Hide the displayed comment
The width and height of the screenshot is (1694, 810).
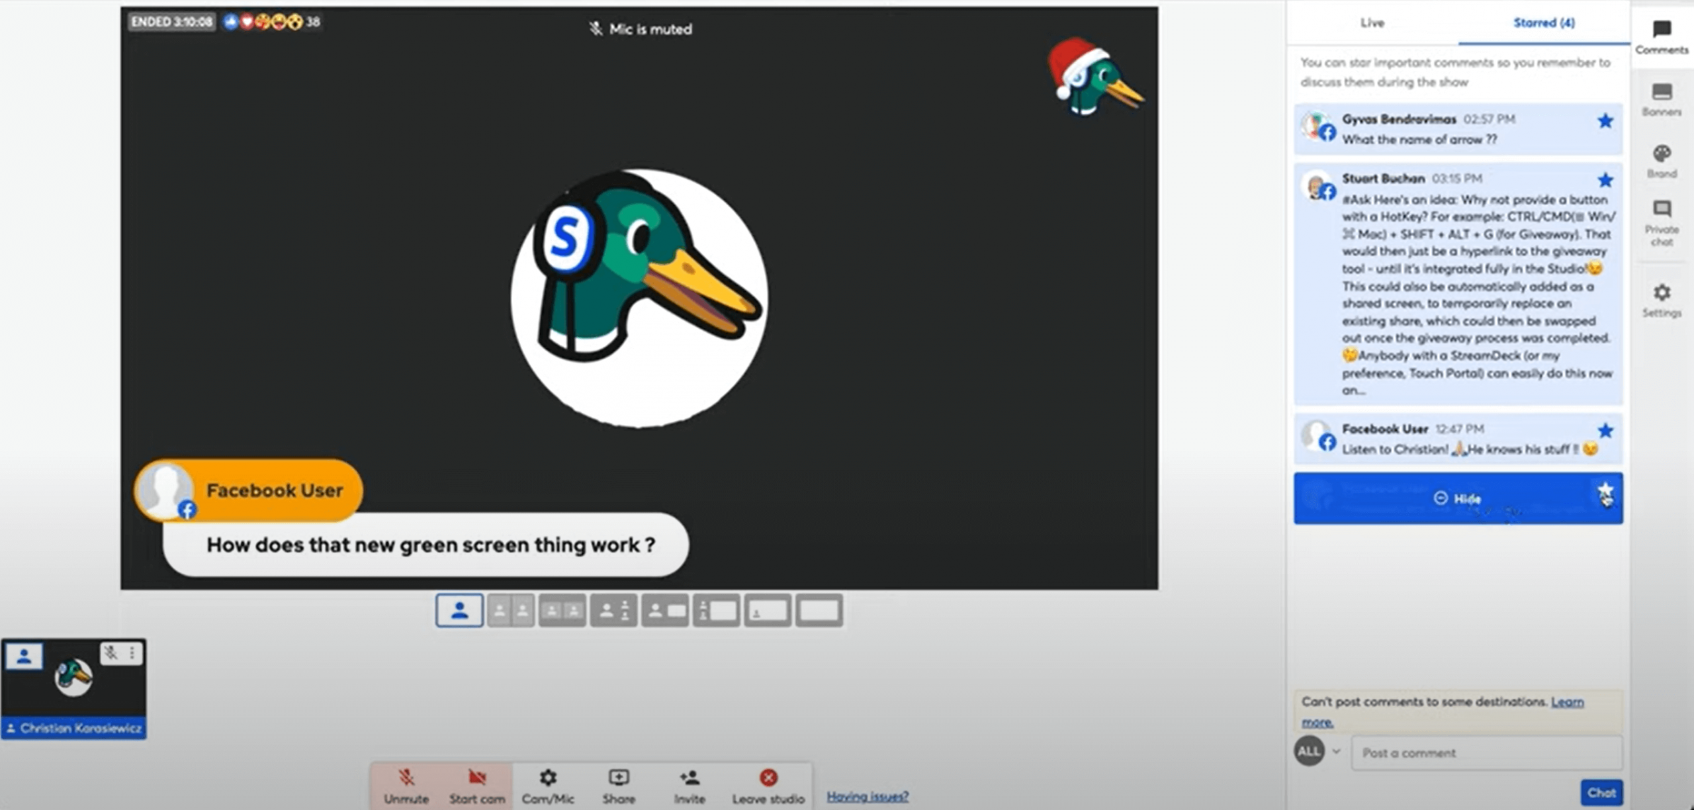tap(1457, 498)
